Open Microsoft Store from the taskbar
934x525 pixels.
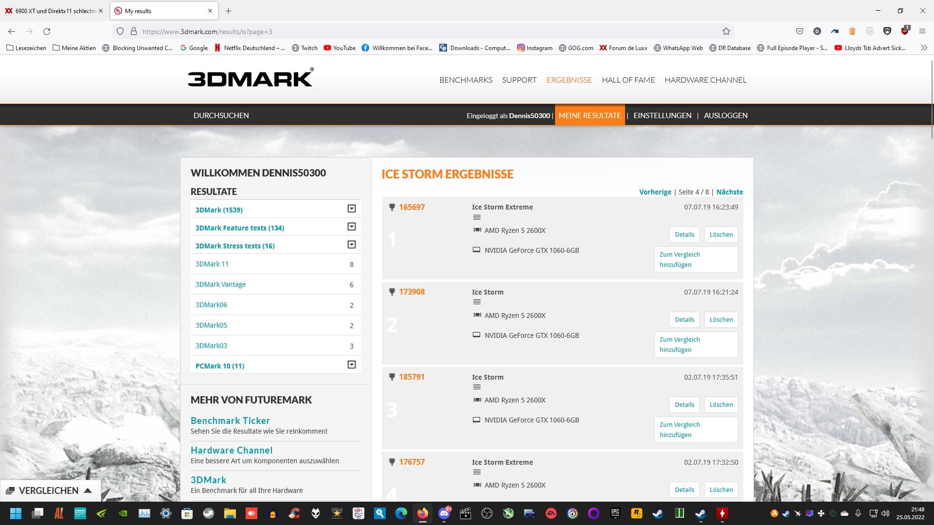point(187,513)
